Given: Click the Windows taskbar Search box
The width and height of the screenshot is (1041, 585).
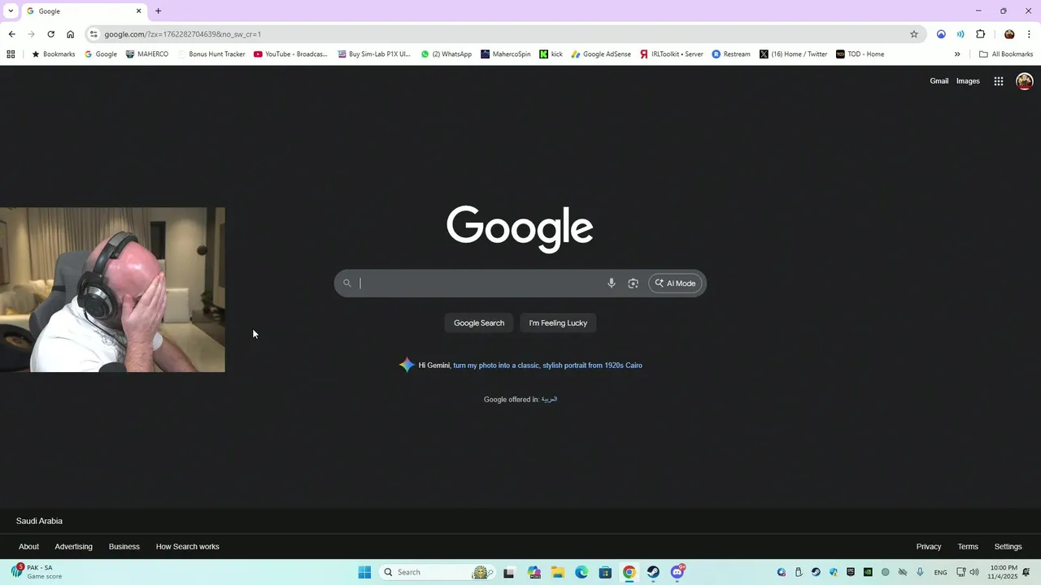Looking at the screenshot, I should click(x=438, y=573).
